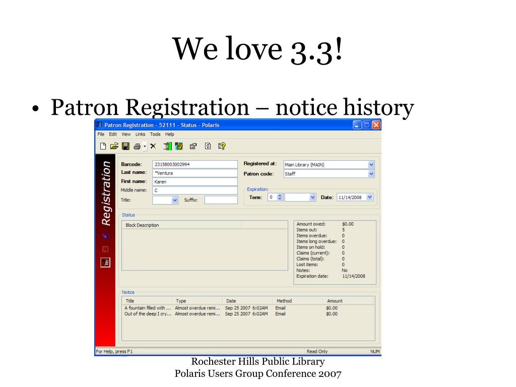Click the 'Amount owed:' label

(310, 224)
